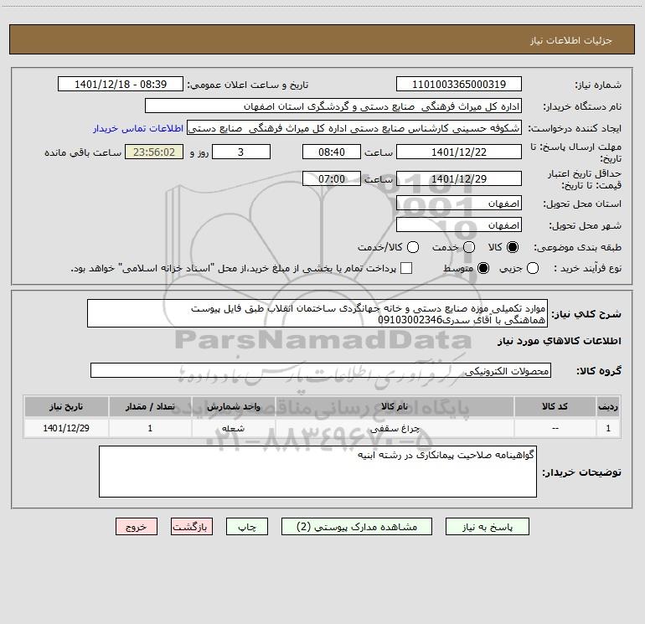
Task: Click the واحد شمارش column header
Action: [233, 406]
